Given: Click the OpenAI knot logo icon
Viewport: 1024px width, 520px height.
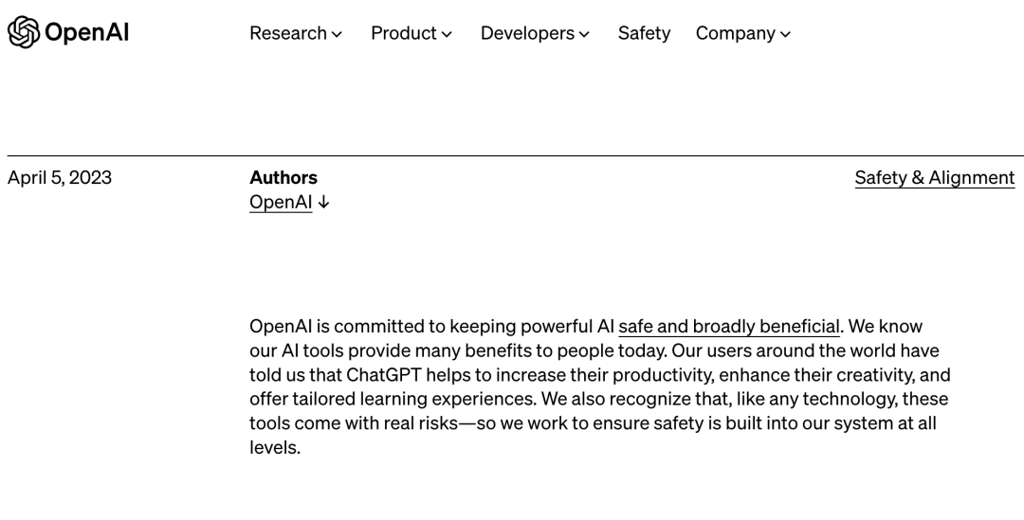Looking at the screenshot, I should click(23, 32).
